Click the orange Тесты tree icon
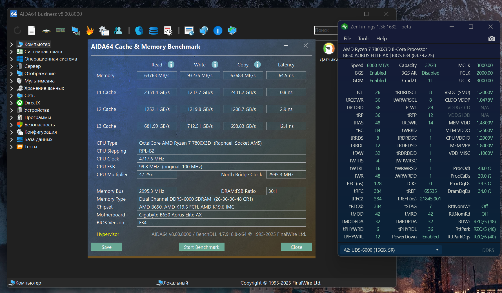The width and height of the screenshot is (502, 293). pyautogui.click(x=20, y=147)
